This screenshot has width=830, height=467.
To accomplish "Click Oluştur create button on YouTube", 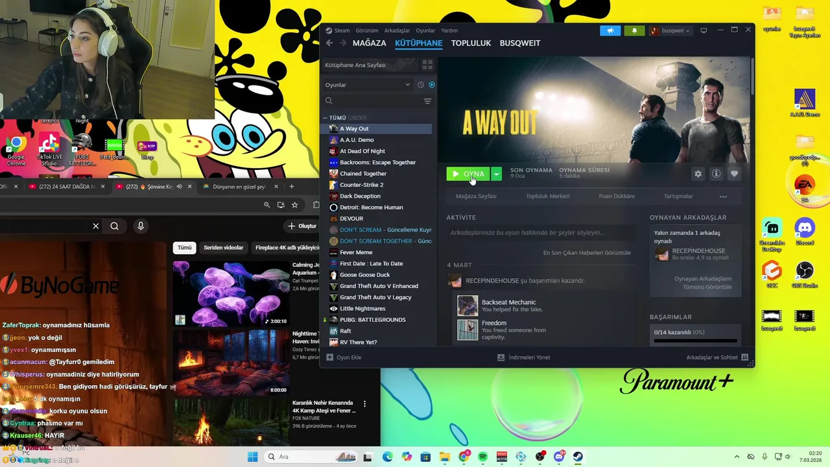I will click(x=302, y=226).
